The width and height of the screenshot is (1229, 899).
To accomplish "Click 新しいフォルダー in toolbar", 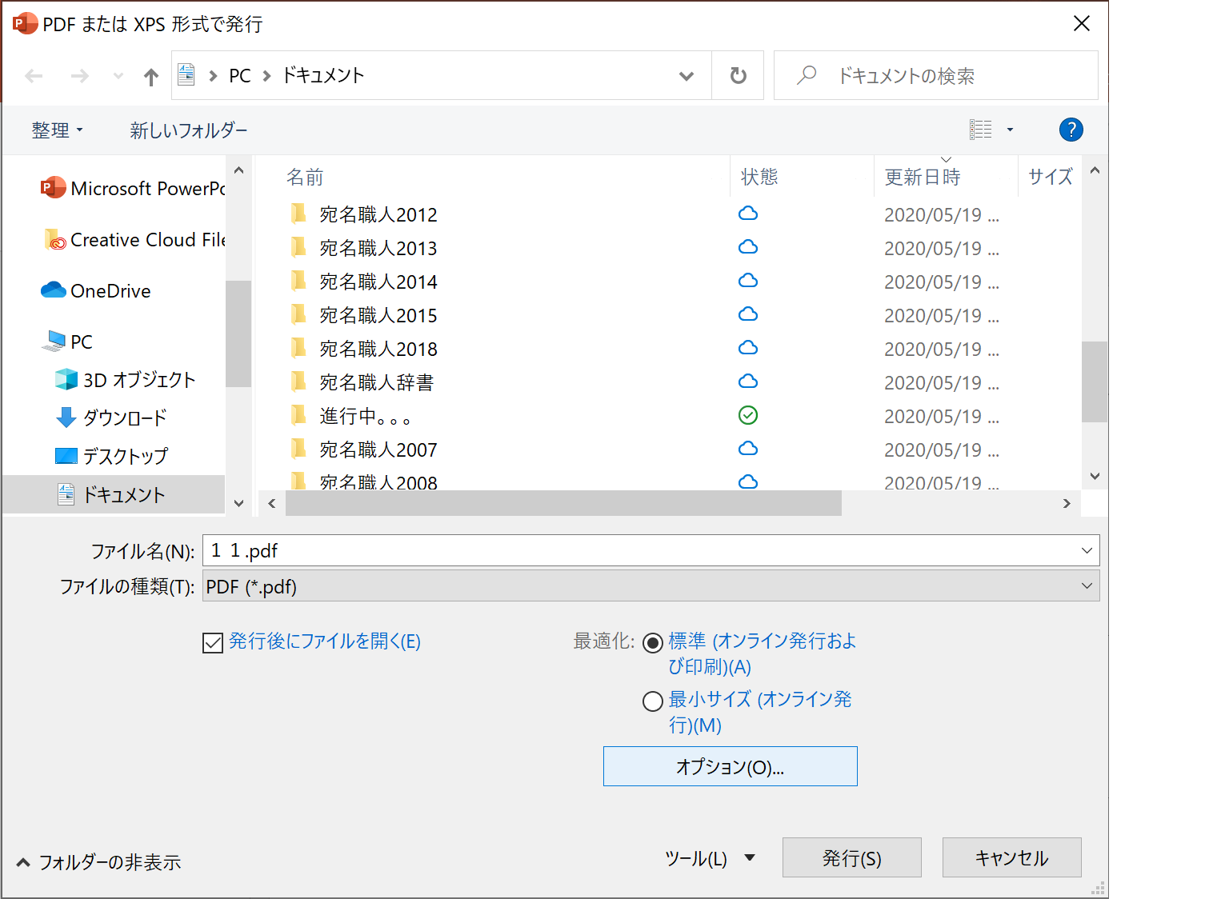I will point(189,130).
